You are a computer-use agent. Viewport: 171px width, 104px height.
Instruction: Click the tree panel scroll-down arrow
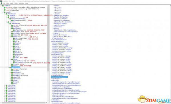click(x=48, y=101)
